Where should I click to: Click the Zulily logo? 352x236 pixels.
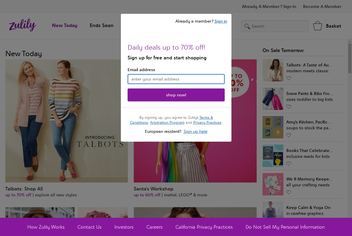(23, 25)
